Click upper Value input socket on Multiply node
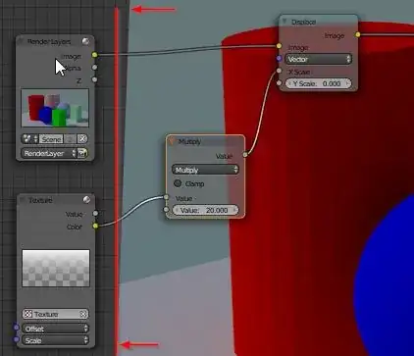414x356 pixels. point(167,197)
